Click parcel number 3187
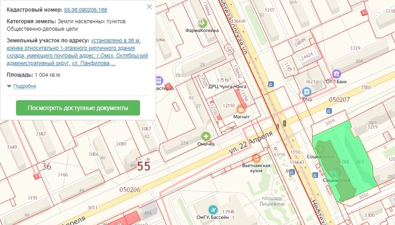The width and height of the screenshot is (395, 225). pos(41,133)
